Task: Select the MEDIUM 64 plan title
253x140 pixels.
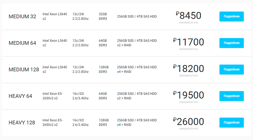Action: tap(22, 43)
